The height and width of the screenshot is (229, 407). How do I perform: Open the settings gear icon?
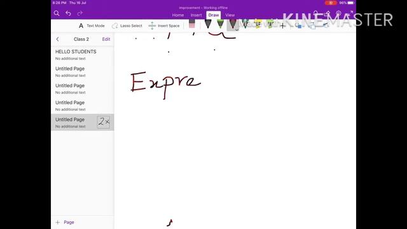coord(338,13)
